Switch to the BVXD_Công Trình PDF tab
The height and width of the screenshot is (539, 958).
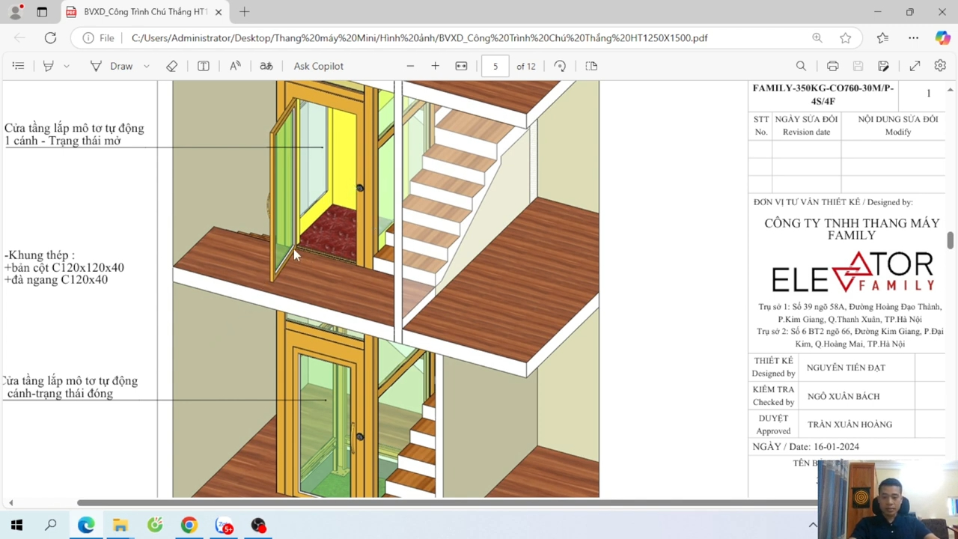[x=142, y=12]
